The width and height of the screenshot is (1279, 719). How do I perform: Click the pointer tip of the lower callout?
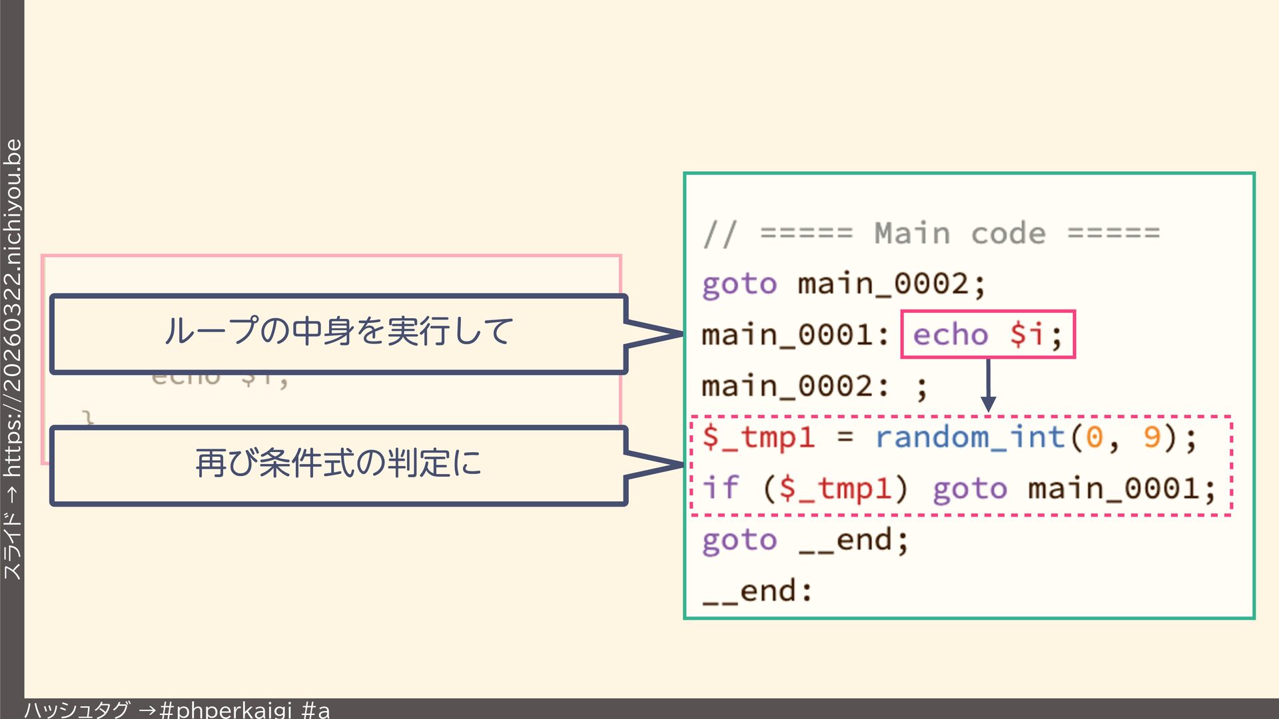pos(679,465)
